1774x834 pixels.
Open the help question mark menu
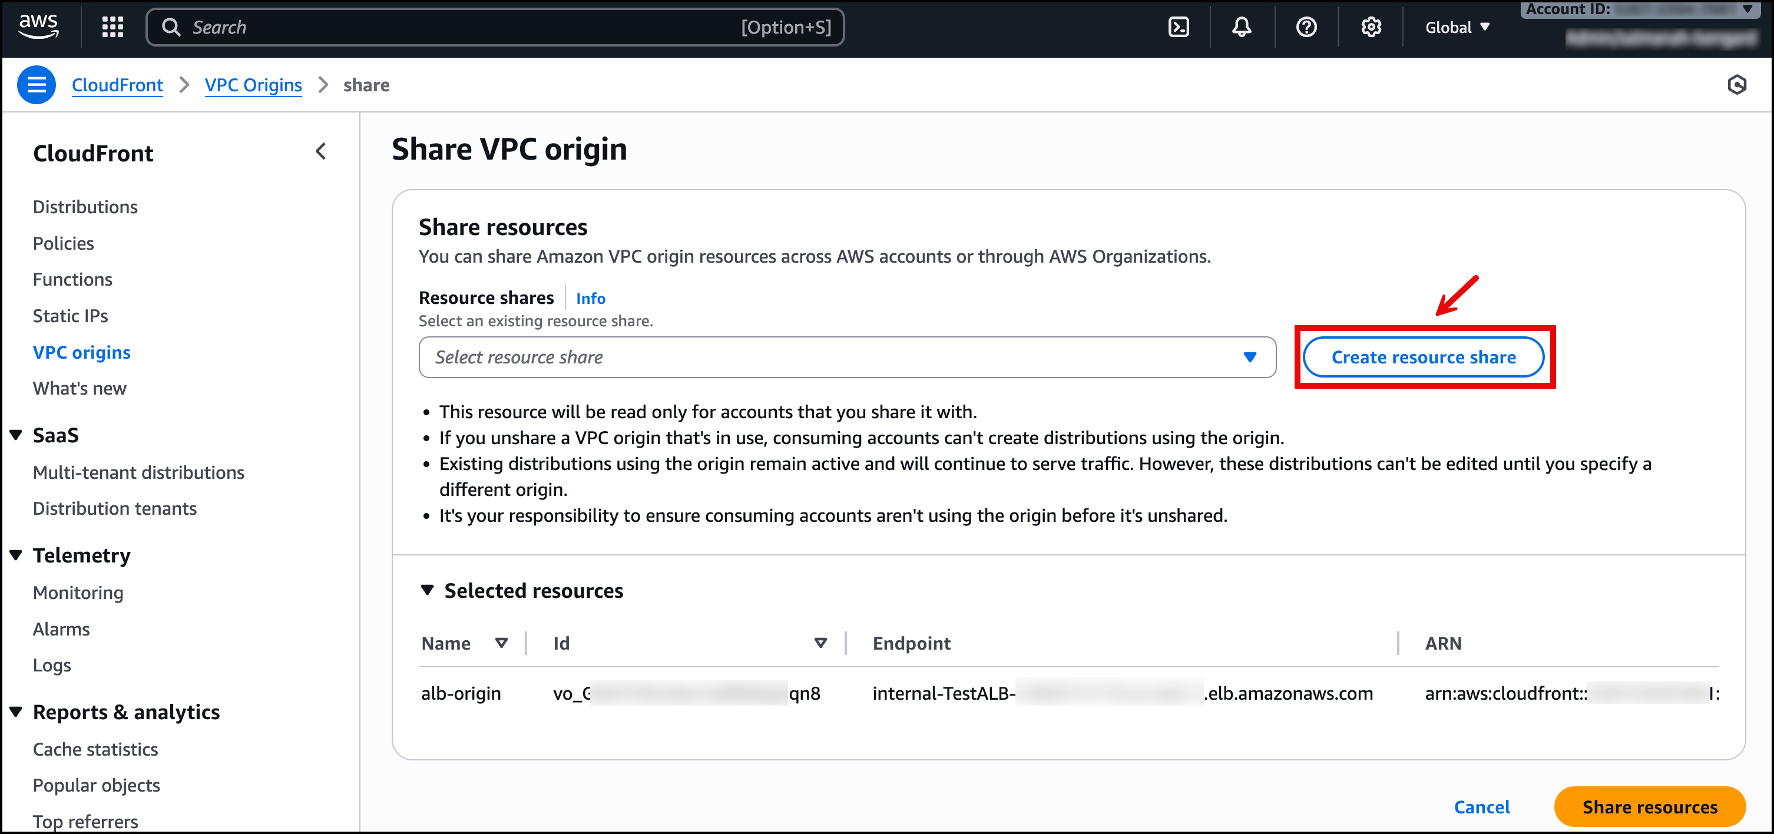click(x=1306, y=27)
